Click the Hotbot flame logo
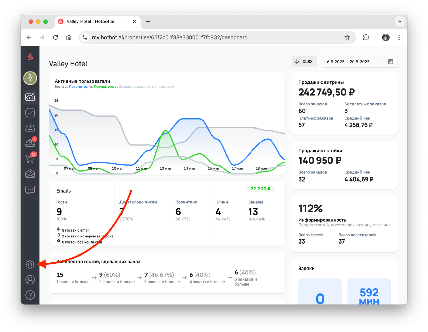The height and width of the screenshot is (332, 428). (30, 57)
